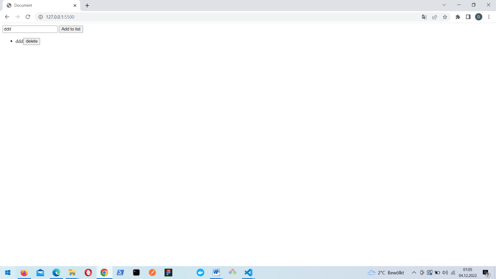This screenshot has width=496, height=279.
Task: Click inside the text input containing ddd
Action: coord(29,29)
